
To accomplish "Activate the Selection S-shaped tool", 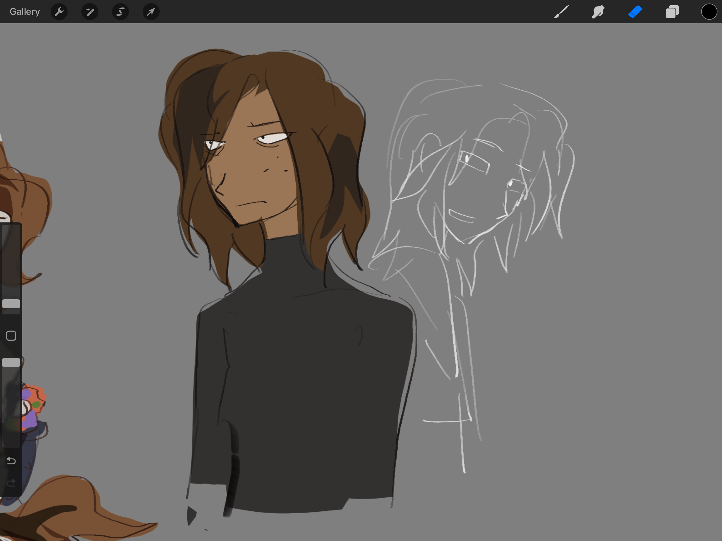I will pos(121,12).
